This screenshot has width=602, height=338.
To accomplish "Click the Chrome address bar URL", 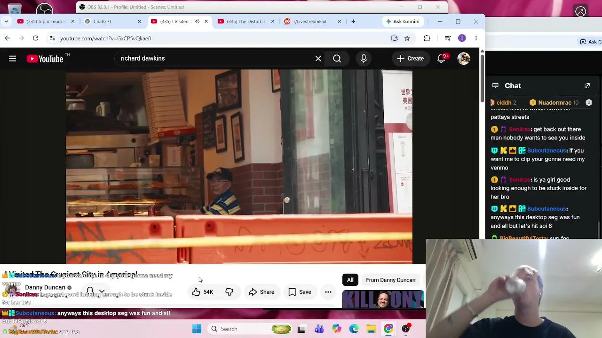I will 106,38.
